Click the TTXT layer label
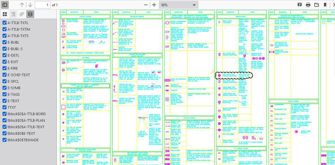The width and height of the screenshot is (335, 165). (x=12, y=108)
